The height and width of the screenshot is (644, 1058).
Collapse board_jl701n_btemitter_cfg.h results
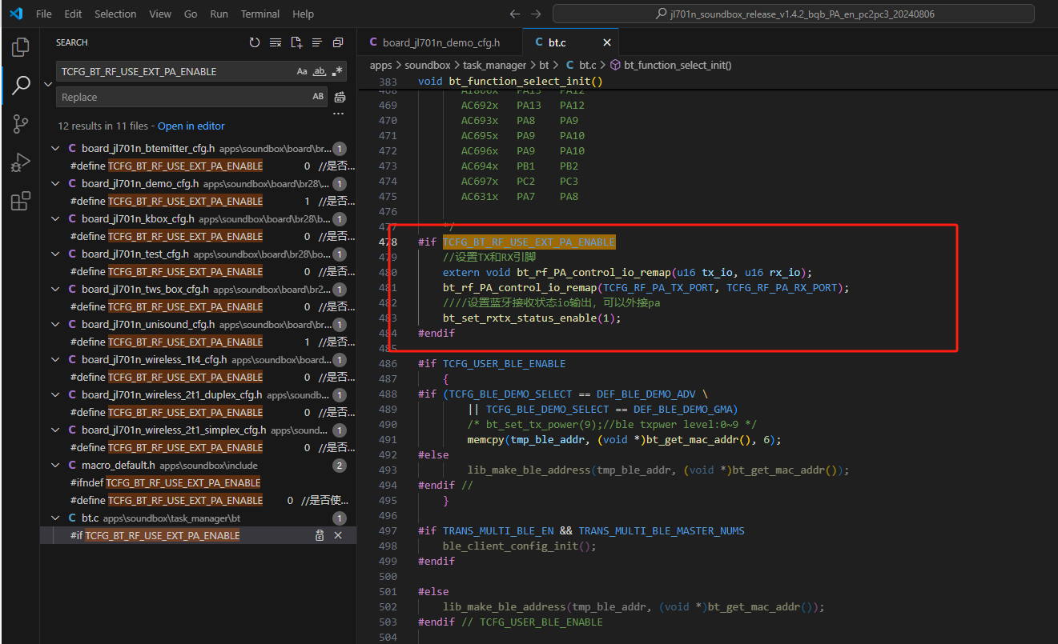[55, 148]
